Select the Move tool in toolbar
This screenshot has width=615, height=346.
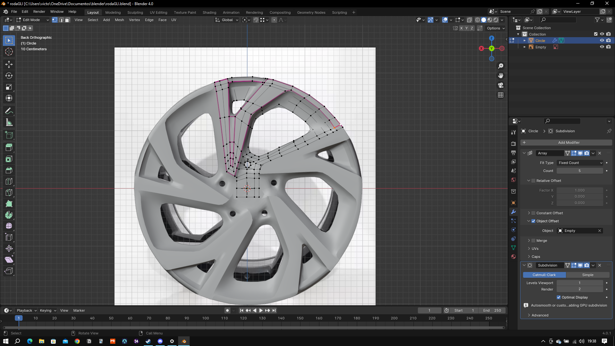tap(9, 64)
